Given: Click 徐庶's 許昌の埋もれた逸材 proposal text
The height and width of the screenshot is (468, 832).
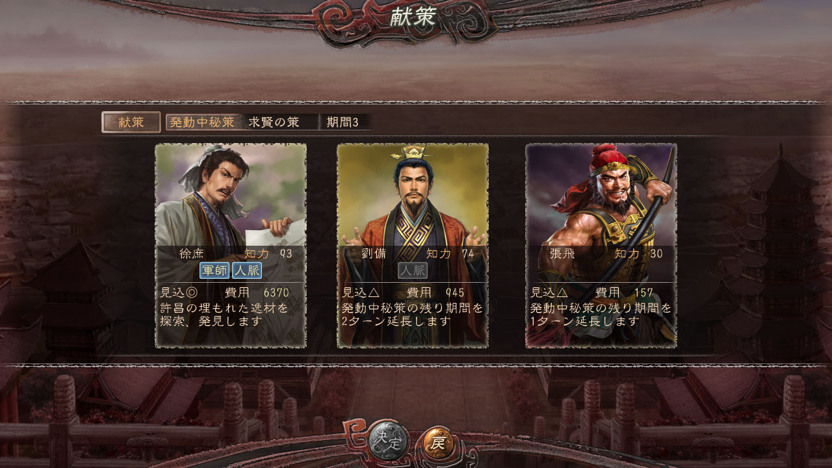Looking at the screenshot, I should point(224,314).
